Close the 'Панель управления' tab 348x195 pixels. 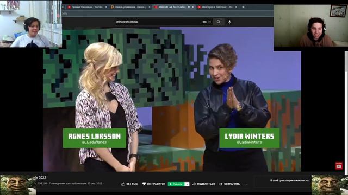click(150, 7)
